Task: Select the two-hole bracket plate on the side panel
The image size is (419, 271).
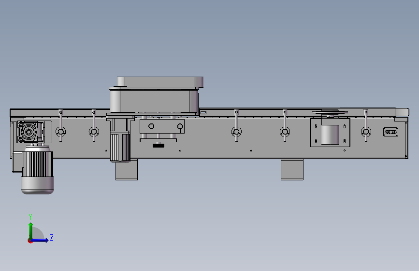Action: [x=162, y=126]
